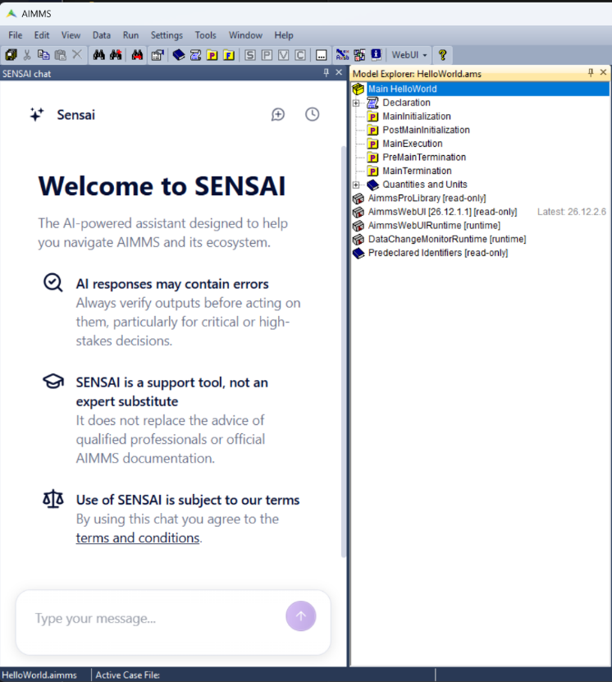Click the yellow F Function toolbar icon

pyautogui.click(x=229, y=55)
